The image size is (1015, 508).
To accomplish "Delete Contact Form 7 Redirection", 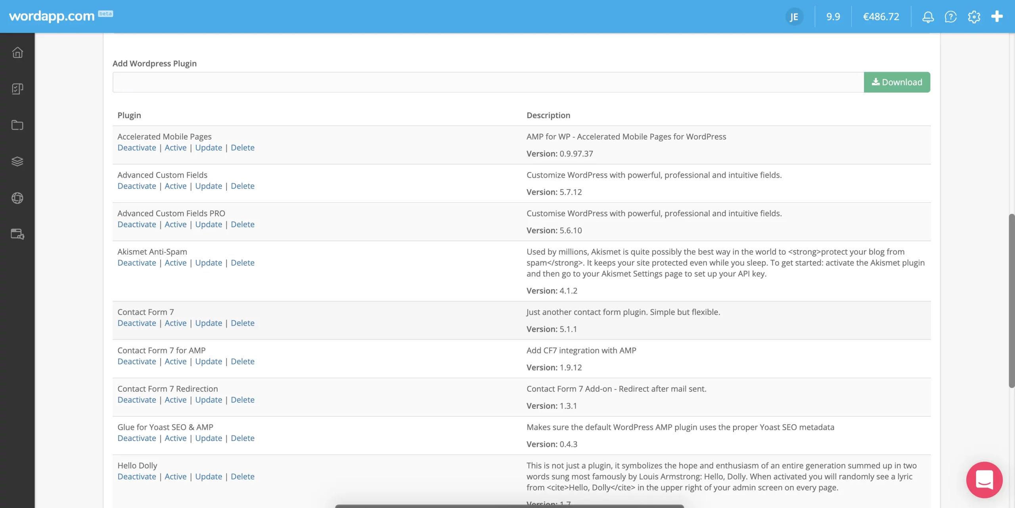I will [x=243, y=400].
